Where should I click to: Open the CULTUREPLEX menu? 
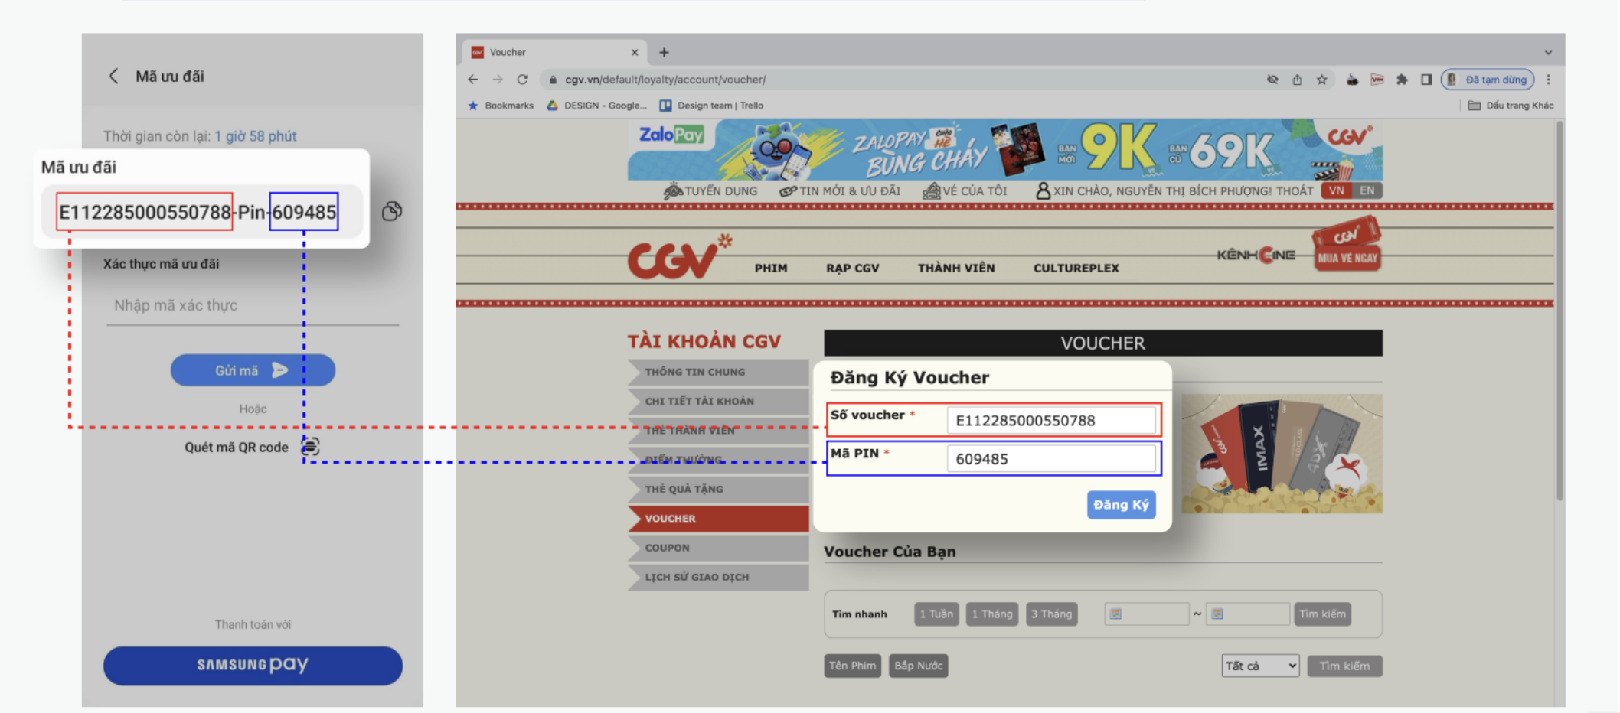pyautogui.click(x=1076, y=268)
